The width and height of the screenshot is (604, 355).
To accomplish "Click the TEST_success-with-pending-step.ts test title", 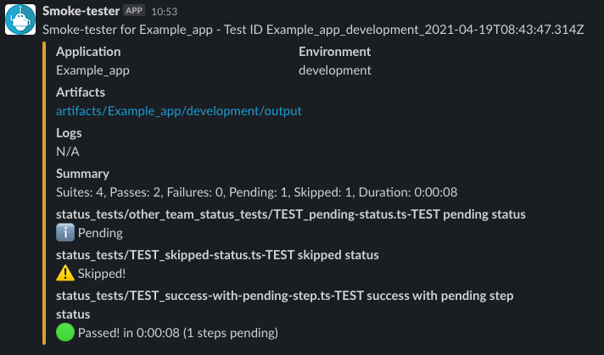I will [285, 305].
